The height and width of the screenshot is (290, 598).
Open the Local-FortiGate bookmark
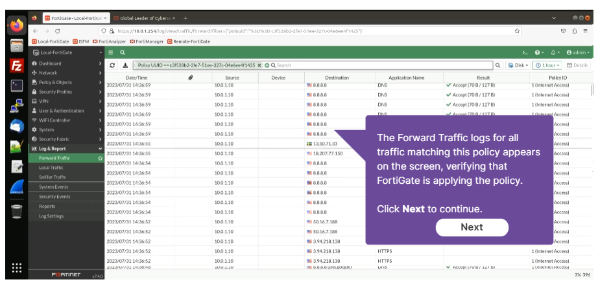[x=51, y=41]
